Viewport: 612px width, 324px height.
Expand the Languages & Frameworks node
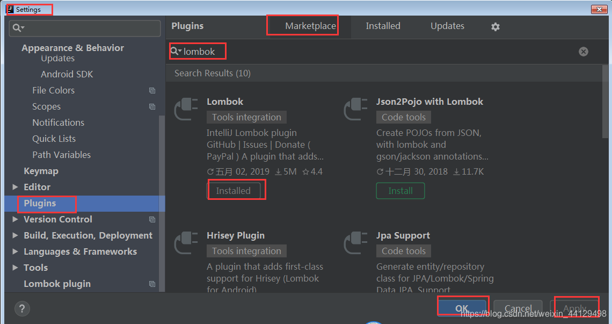click(x=15, y=251)
